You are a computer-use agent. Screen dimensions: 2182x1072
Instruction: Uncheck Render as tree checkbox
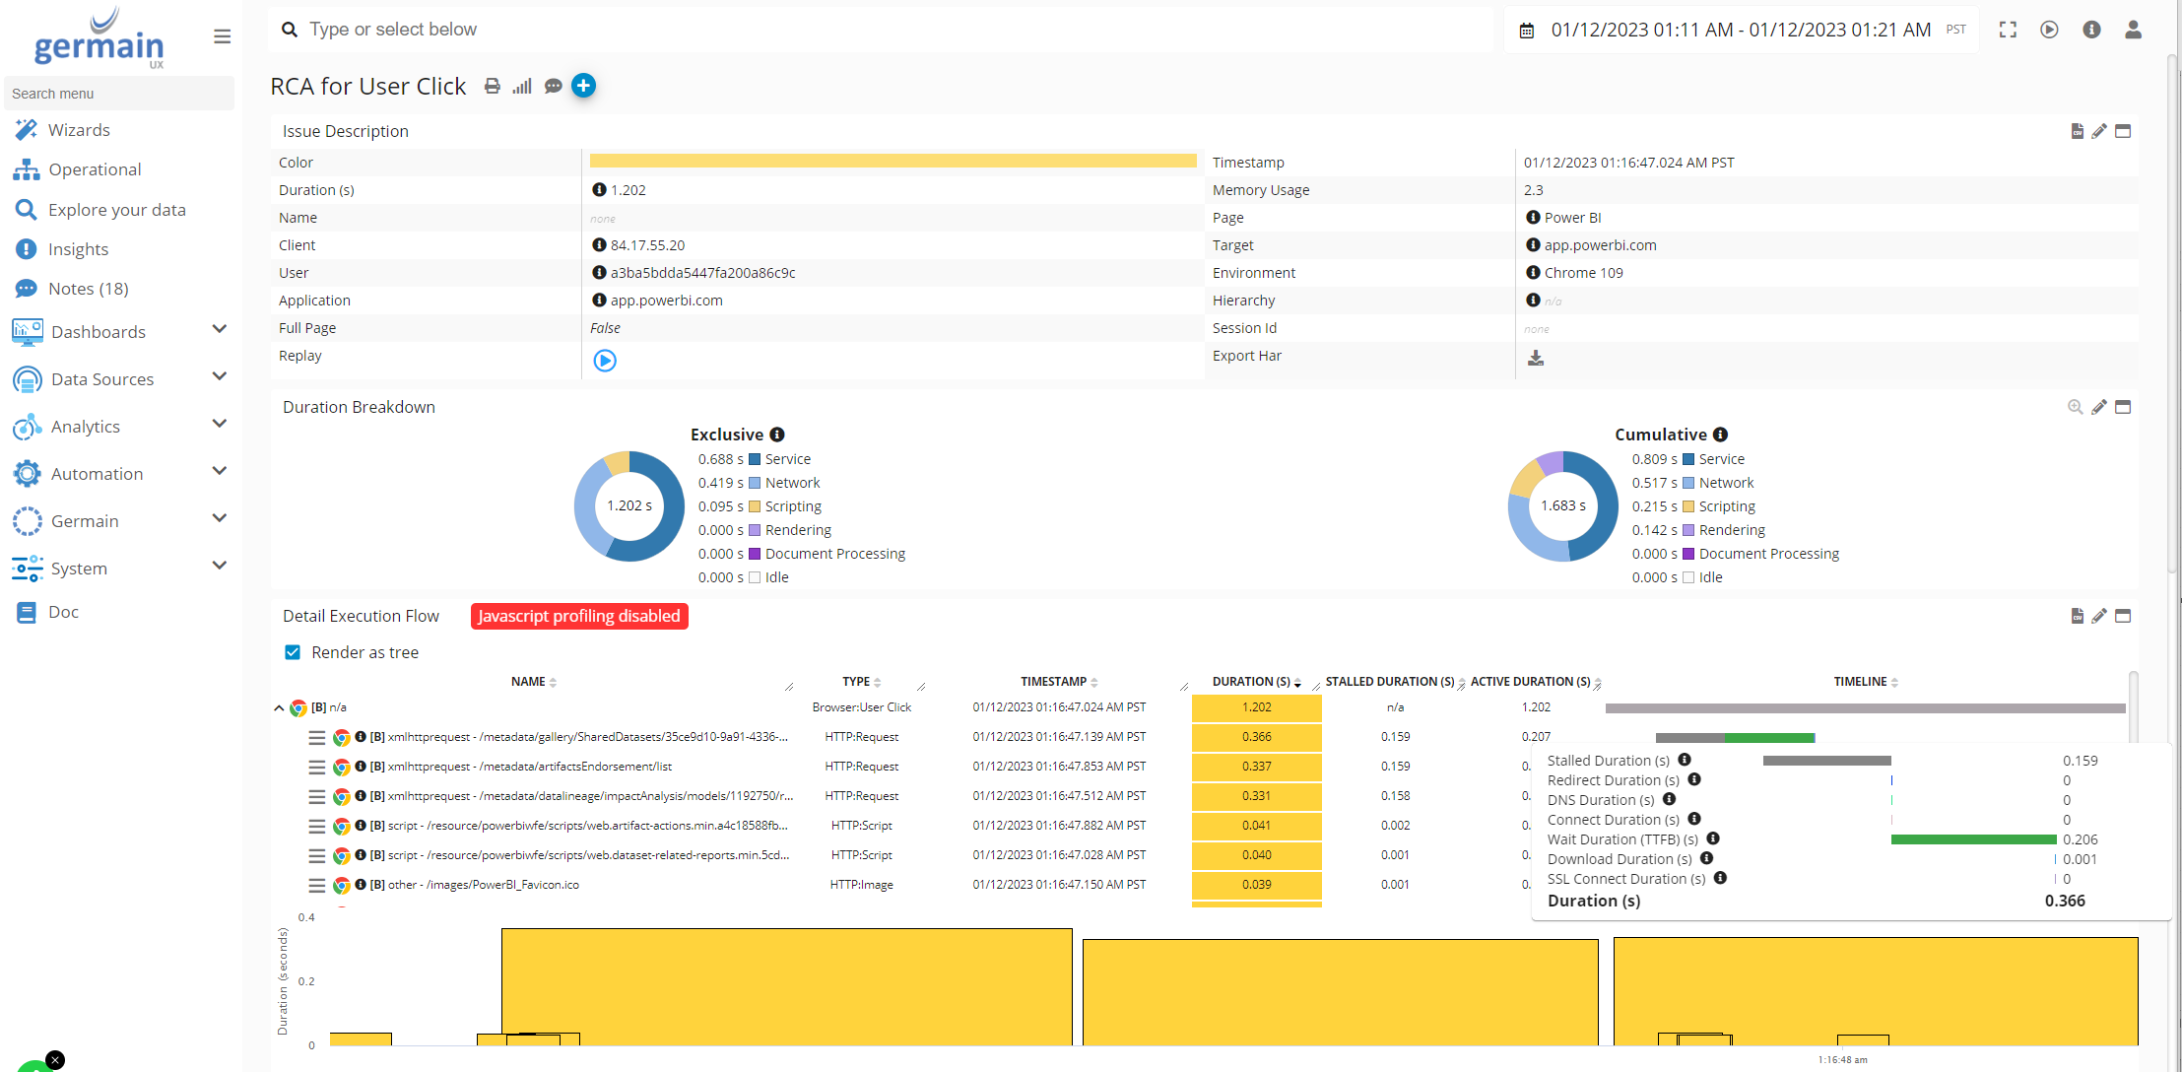pyautogui.click(x=293, y=652)
